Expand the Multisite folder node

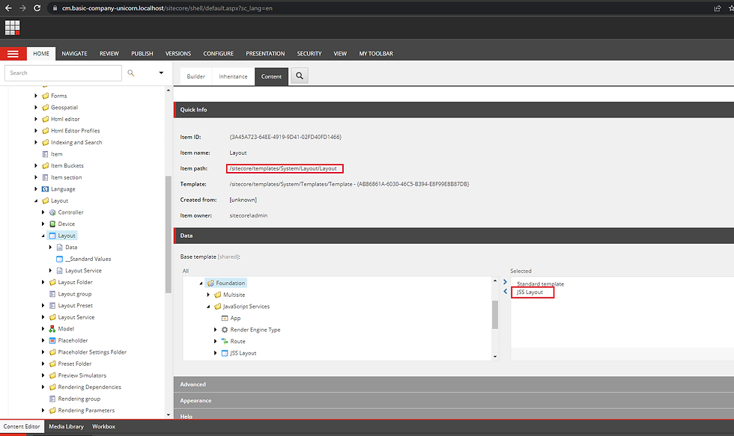[x=208, y=295]
